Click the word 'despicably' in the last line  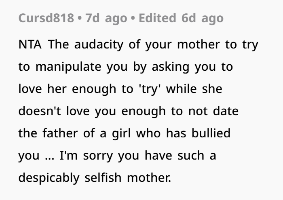click(x=49, y=178)
